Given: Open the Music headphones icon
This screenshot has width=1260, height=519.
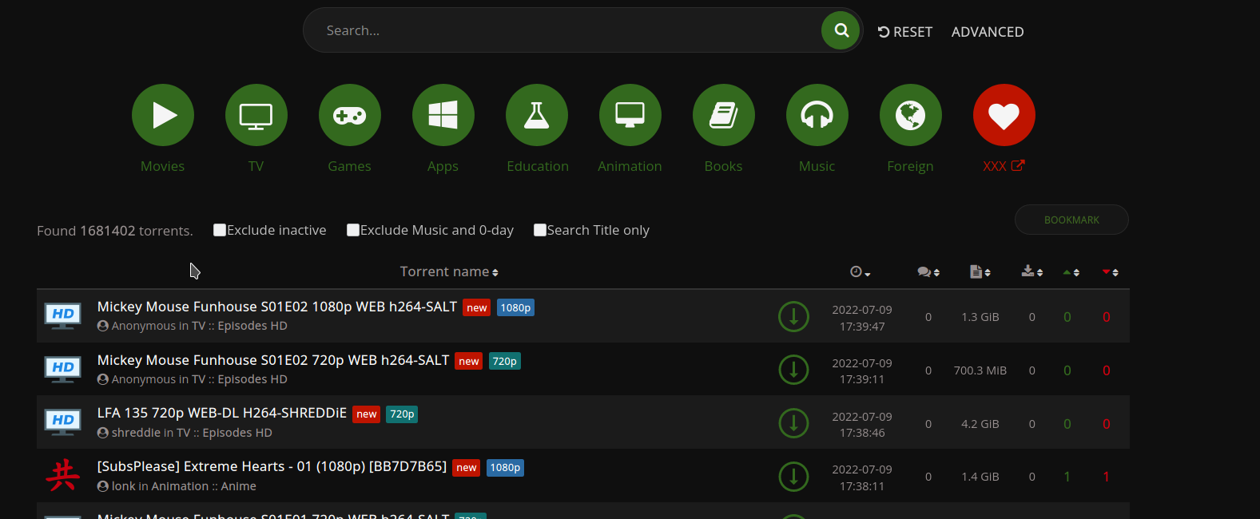Looking at the screenshot, I should [x=817, y=115].
